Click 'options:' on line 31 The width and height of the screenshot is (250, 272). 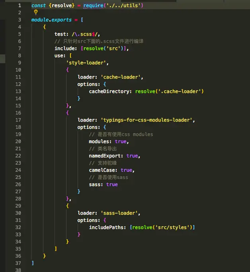click(89, 220)
